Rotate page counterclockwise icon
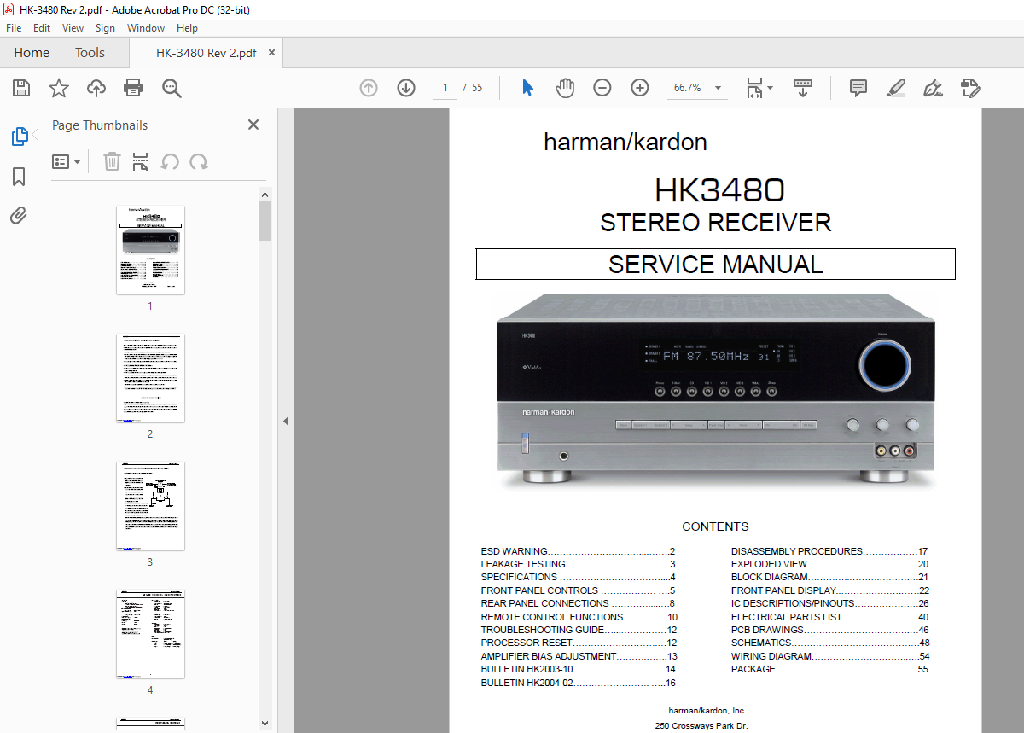The height and width of the screenshot is (733, 1024). click(x=170, y=161)
